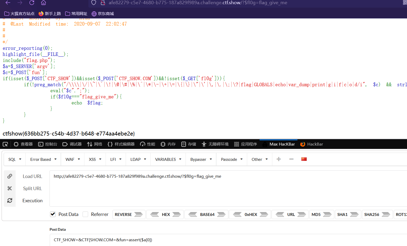The height and width of the screenshot is (246, 407).
Task: Switch to the 内存 memory tab
Action: pos(168,144)
